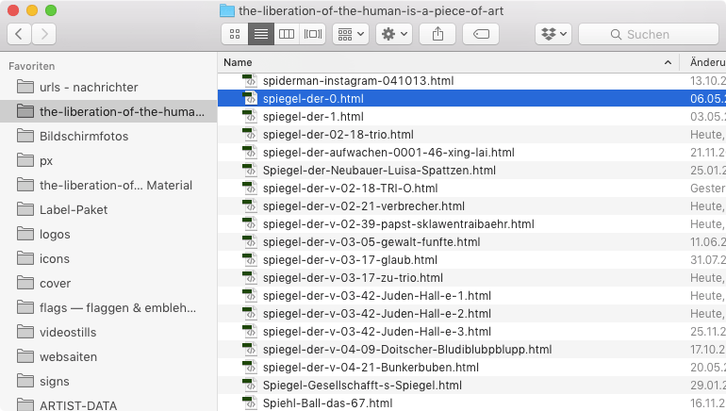Open the Dropbox toolbar dropdown

(553, 34)
